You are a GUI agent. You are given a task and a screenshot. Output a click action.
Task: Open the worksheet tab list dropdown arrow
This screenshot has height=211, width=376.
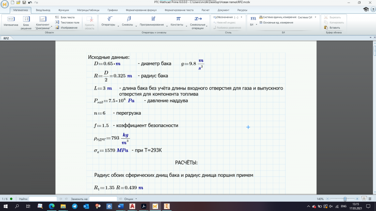pyautogui.click(x=370, y=37)
